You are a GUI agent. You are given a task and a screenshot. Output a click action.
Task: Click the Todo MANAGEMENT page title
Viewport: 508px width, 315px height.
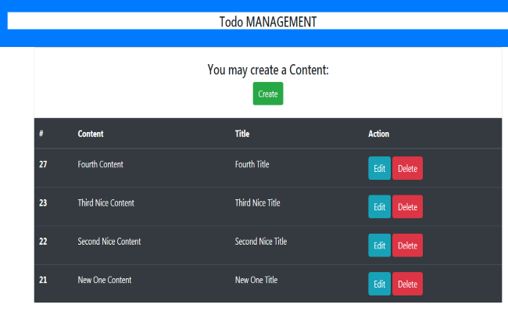(x=268, y=22)
